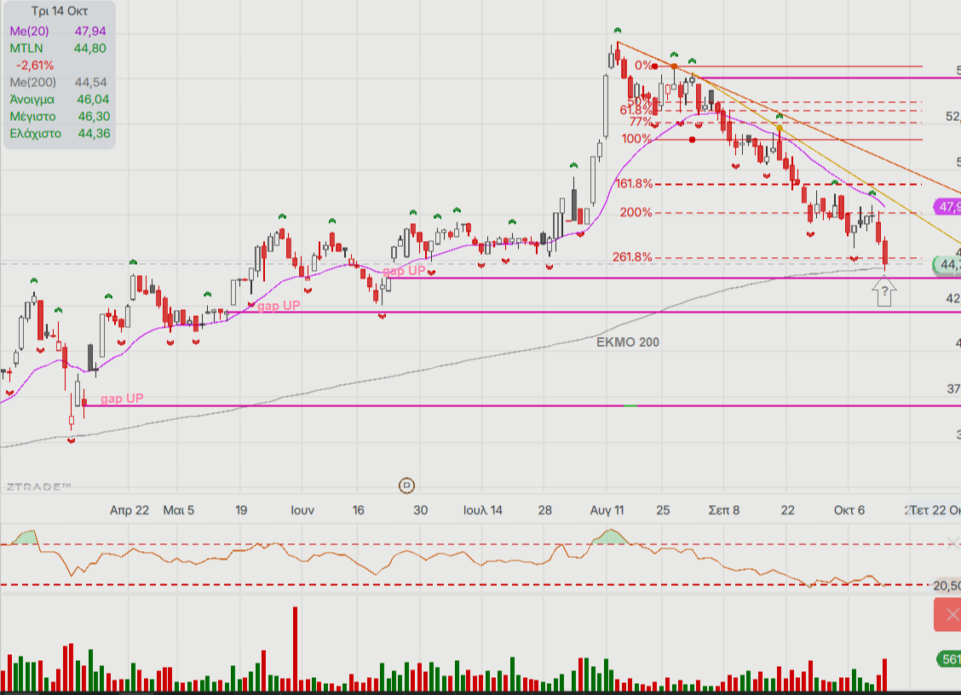
Task: Close the oscillator panel with gray X
Action: click(x=952, y=543)
